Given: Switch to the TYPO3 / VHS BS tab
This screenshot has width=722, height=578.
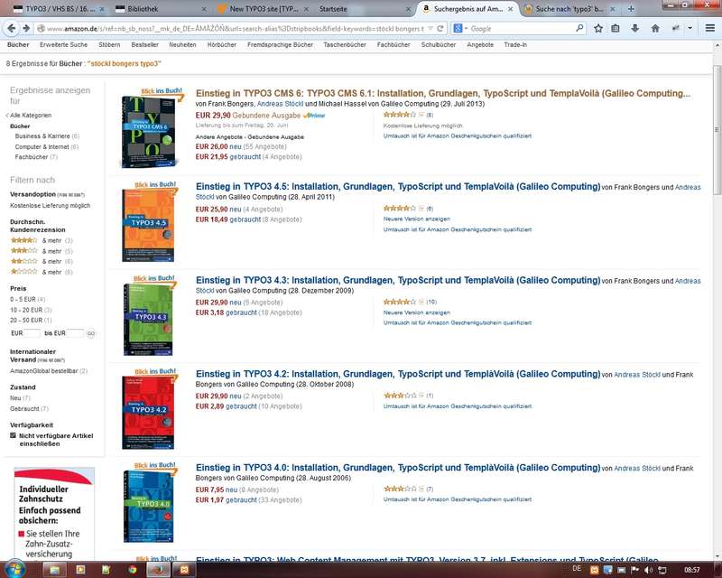Looking at the screenshot, I should pos(54,9).
